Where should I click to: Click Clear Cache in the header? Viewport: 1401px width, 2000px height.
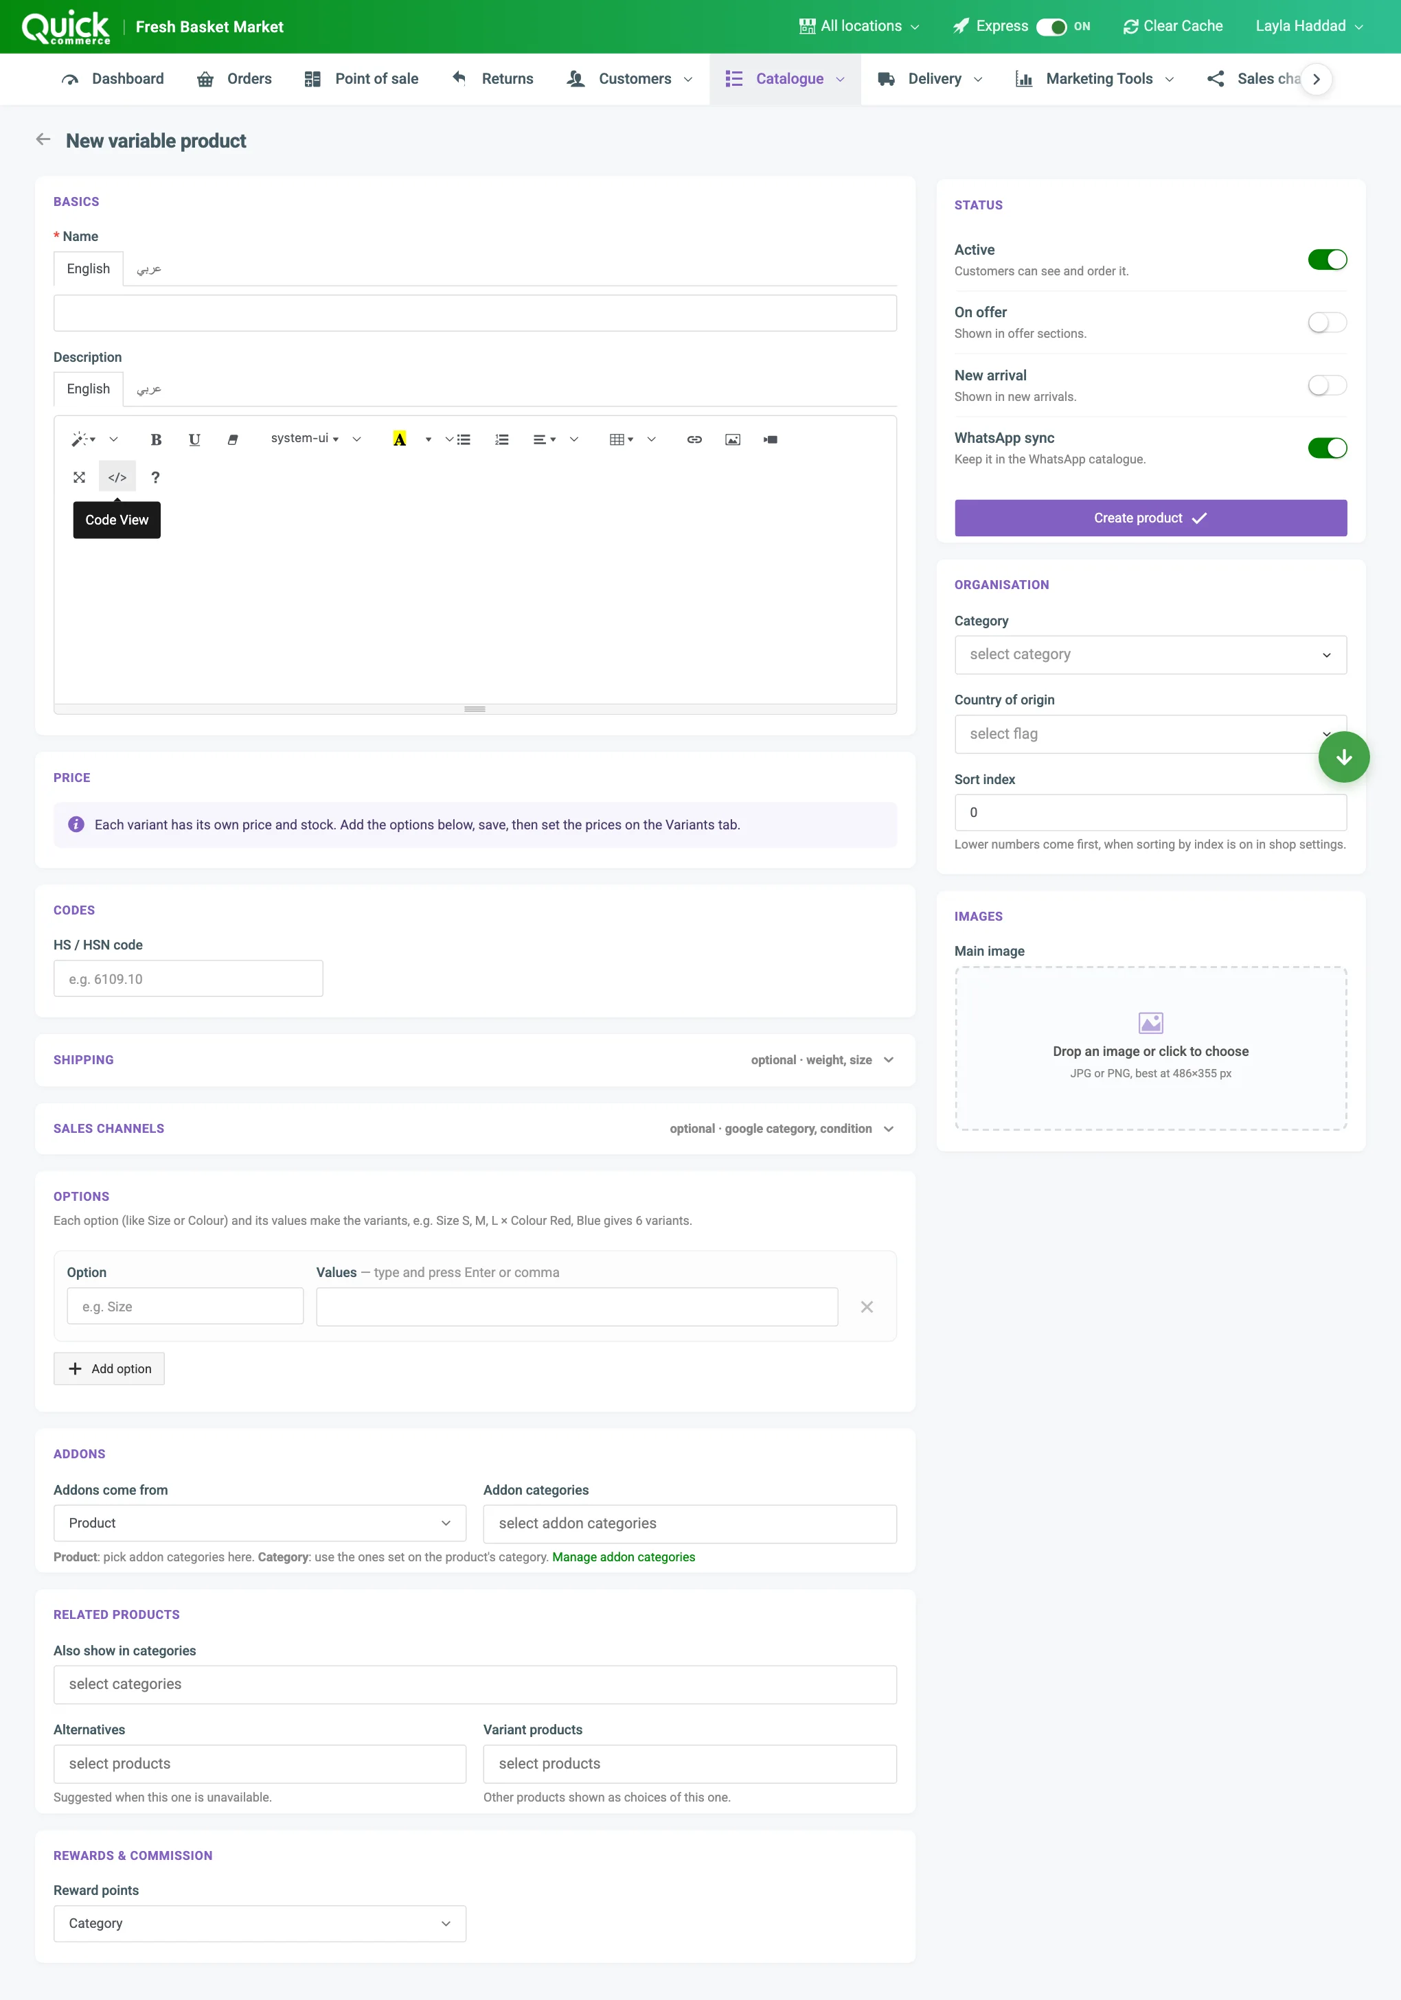click(1173, 27)
